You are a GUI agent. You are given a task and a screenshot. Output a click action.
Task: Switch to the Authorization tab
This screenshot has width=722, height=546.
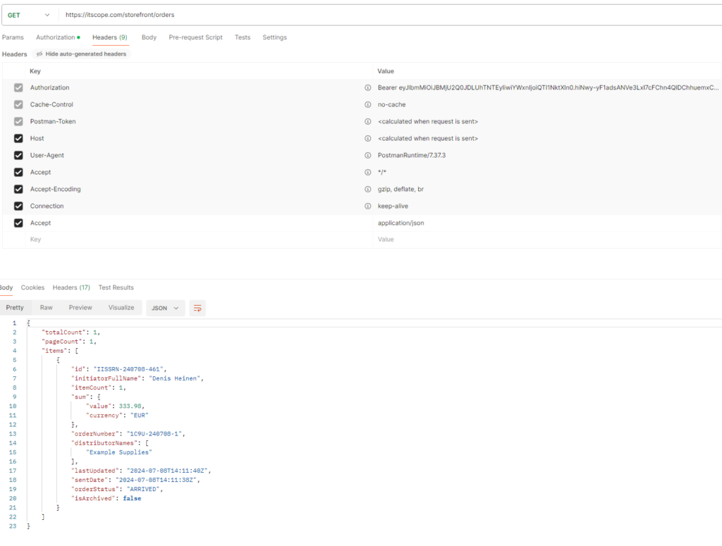57,37
